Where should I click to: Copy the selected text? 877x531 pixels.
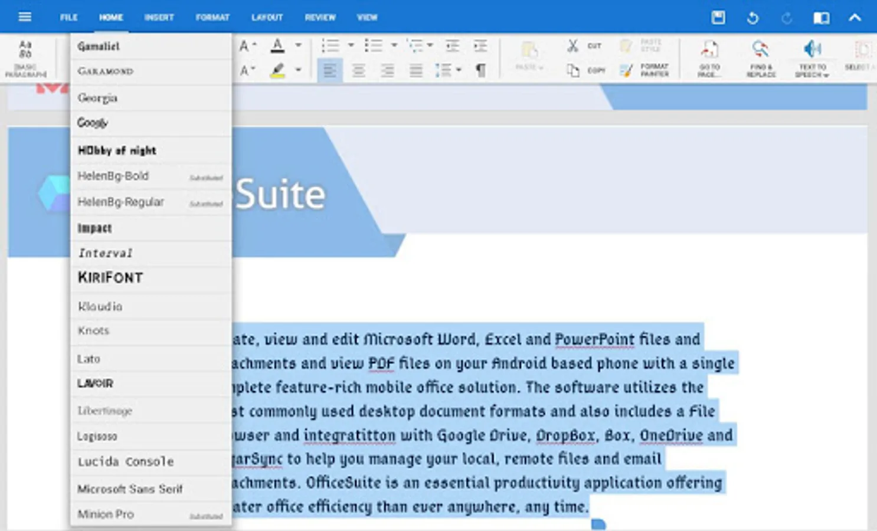tap(585, 71)
